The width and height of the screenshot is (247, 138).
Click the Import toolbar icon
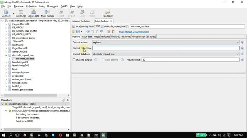coord(72,13)
